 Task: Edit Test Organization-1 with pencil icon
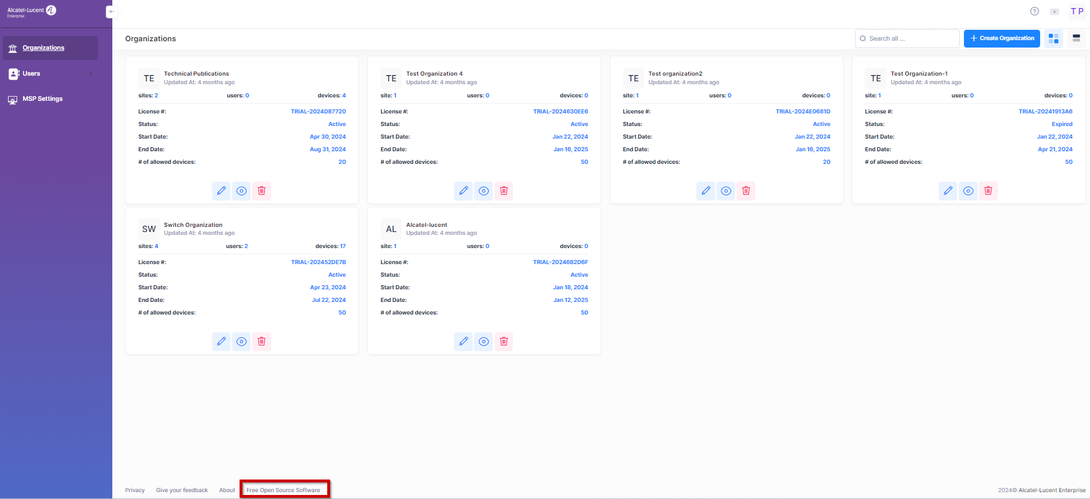coord(948,191)
